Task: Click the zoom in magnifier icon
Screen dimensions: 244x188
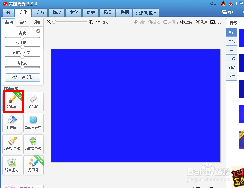Action: (x=91, y=22)
